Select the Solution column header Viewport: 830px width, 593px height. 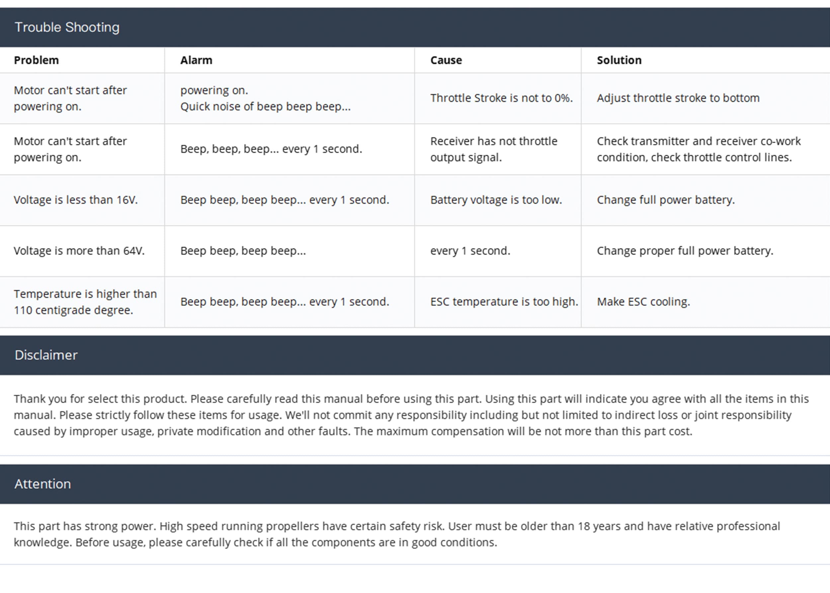[619, 60]
